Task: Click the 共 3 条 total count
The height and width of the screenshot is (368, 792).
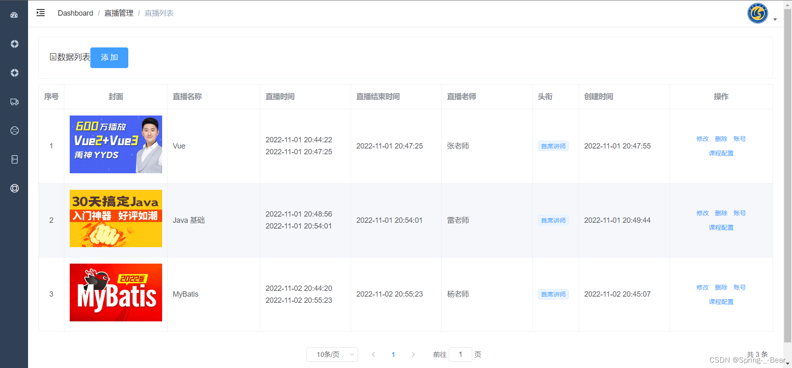Action: (x=757, y=354)
